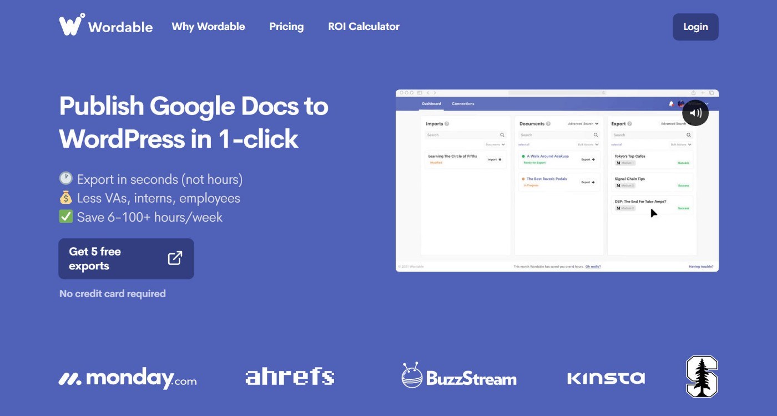Click the monday.com logo
Screen dimensions: 777x416
128,378
